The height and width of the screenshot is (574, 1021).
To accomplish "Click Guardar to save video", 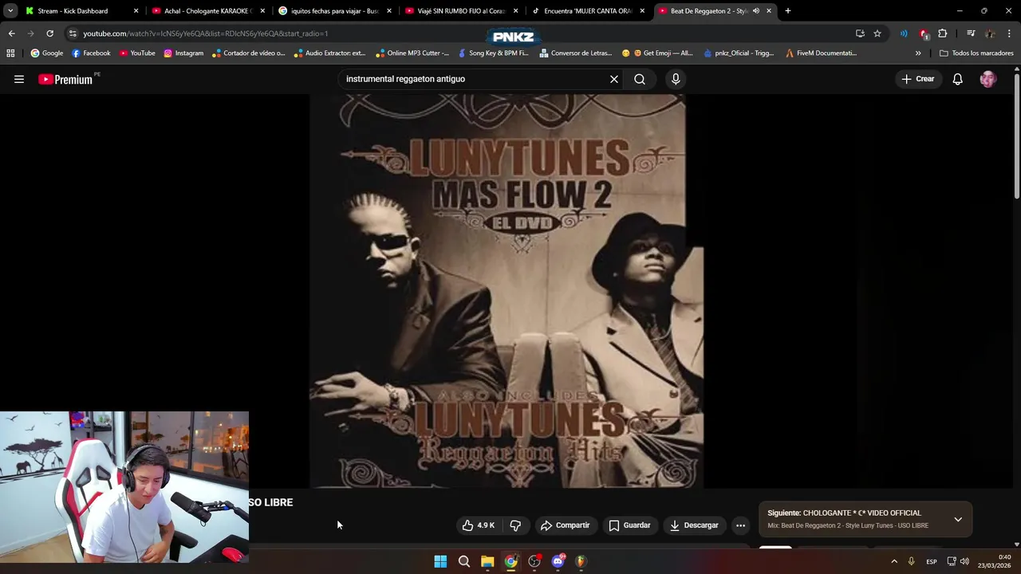I will (629, 525).
